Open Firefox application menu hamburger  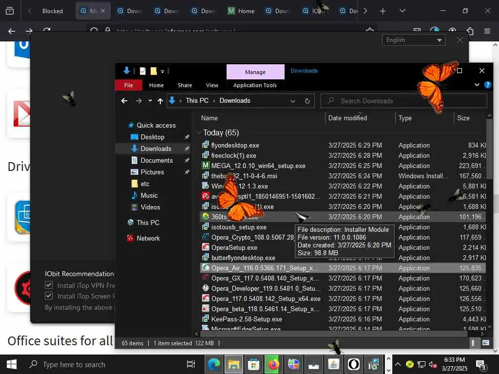coord(487,31)
